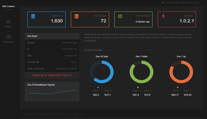Viewport: 207px width, 119px height.
Task: Click the KBS Connect logo title
Action: [9, 6]
